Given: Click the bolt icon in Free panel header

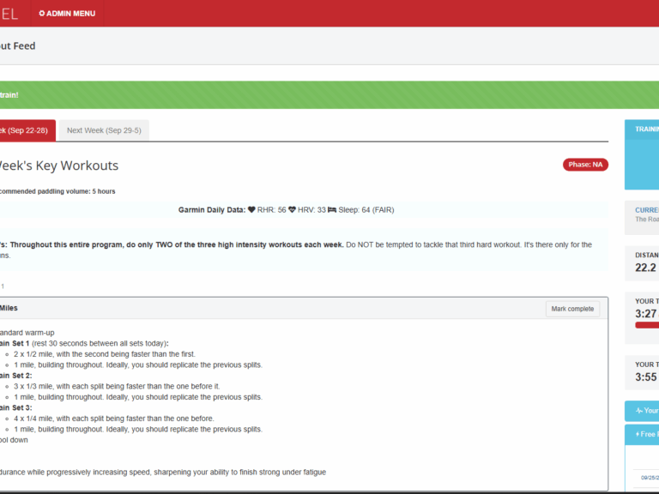Looking at the screenshot, I should (638, 435).
